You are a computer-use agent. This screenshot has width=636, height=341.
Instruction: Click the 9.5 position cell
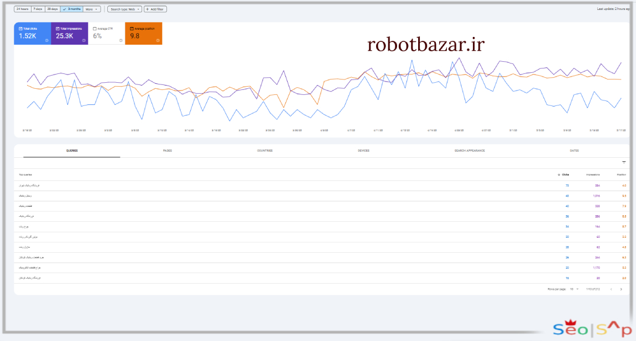(624, 196)
